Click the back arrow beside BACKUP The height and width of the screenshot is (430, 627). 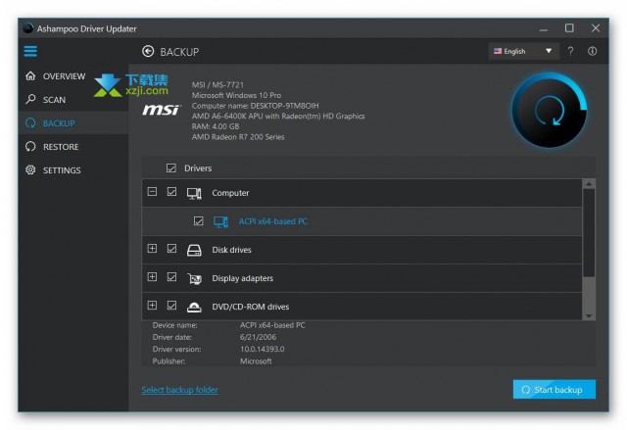click(148, 51)
